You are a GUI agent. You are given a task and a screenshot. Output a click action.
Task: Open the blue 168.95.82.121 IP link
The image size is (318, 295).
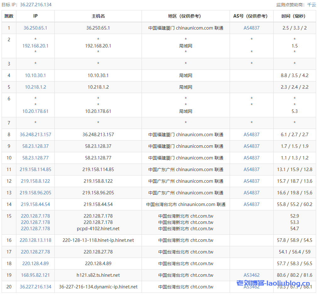point(35,275)
